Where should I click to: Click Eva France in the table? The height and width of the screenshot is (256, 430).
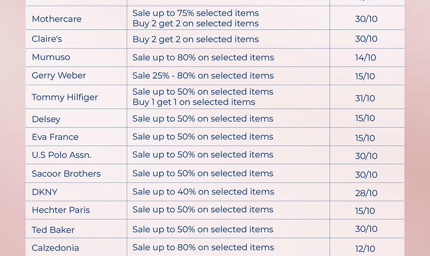(55, 137)
